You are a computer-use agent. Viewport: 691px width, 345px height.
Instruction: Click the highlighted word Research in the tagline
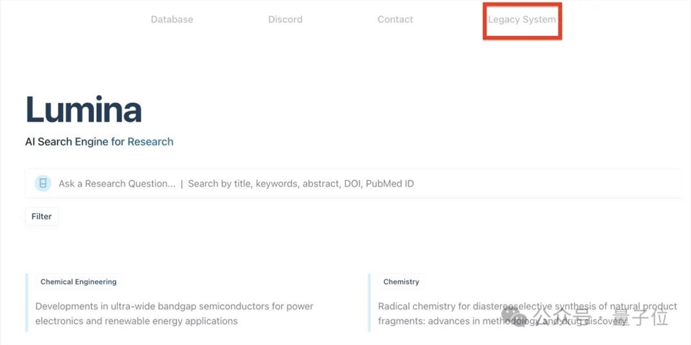(x=150, y=142)
